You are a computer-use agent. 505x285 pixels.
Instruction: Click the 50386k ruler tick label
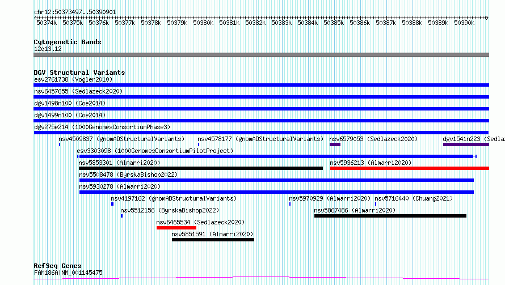point(360,23)
